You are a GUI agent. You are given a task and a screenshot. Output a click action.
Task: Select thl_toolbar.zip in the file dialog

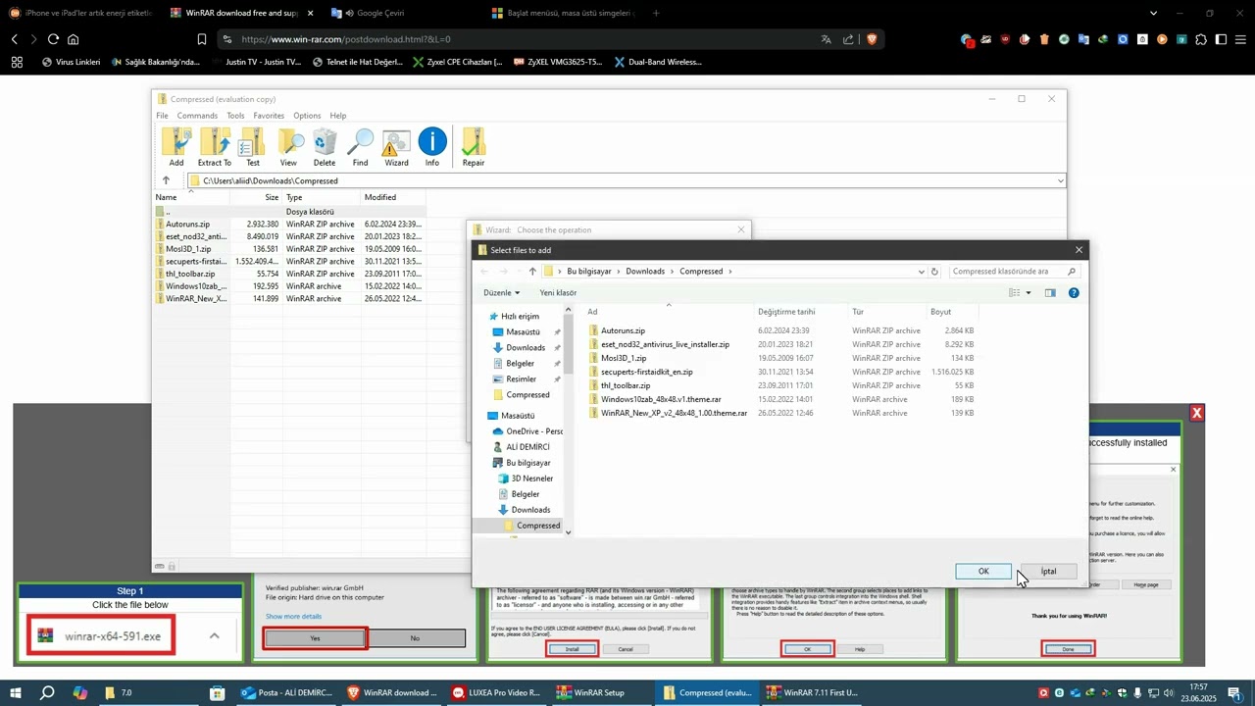point(625,385)
